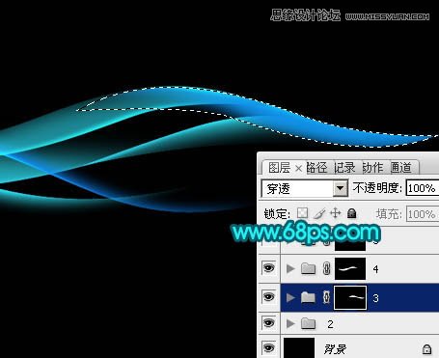Screen dimensions: 439x358
Task: Lock transparent pixels icon
Action: pyautogui.click(x=302, y=213)
